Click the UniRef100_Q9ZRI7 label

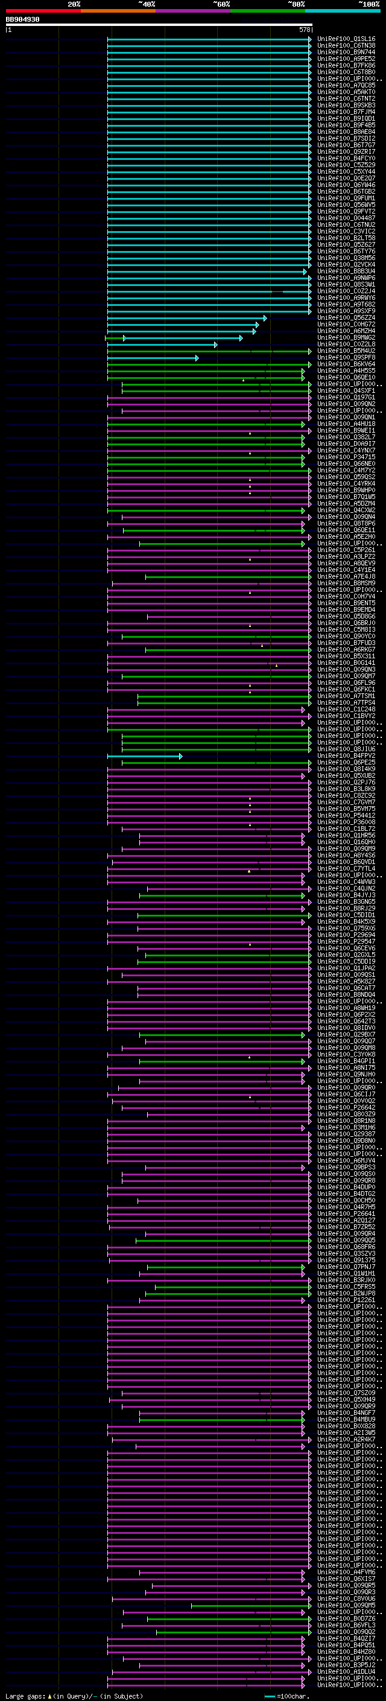pos(346,152)
